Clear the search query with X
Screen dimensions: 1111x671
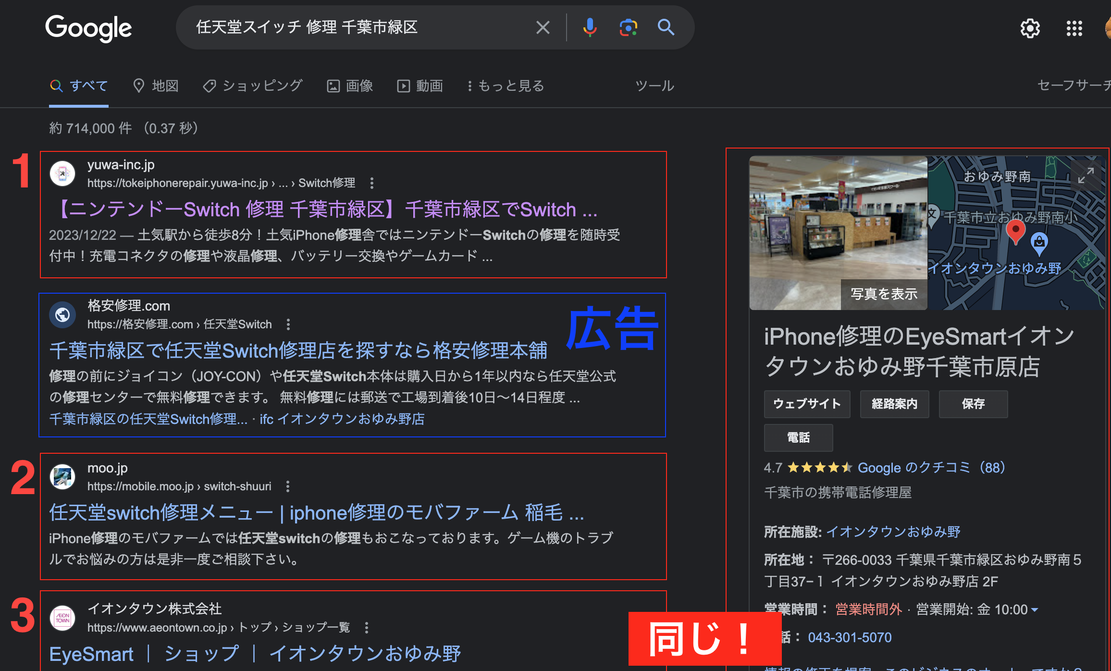pyautogui.click(x=543, y=27)
